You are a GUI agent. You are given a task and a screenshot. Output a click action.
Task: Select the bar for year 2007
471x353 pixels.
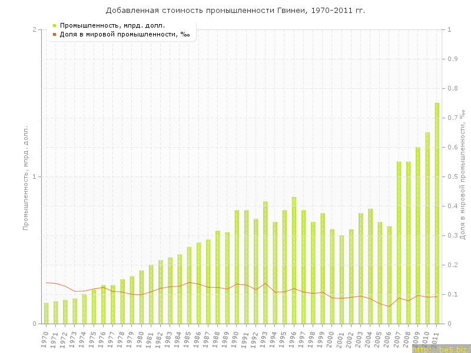(x=399, y=242)
